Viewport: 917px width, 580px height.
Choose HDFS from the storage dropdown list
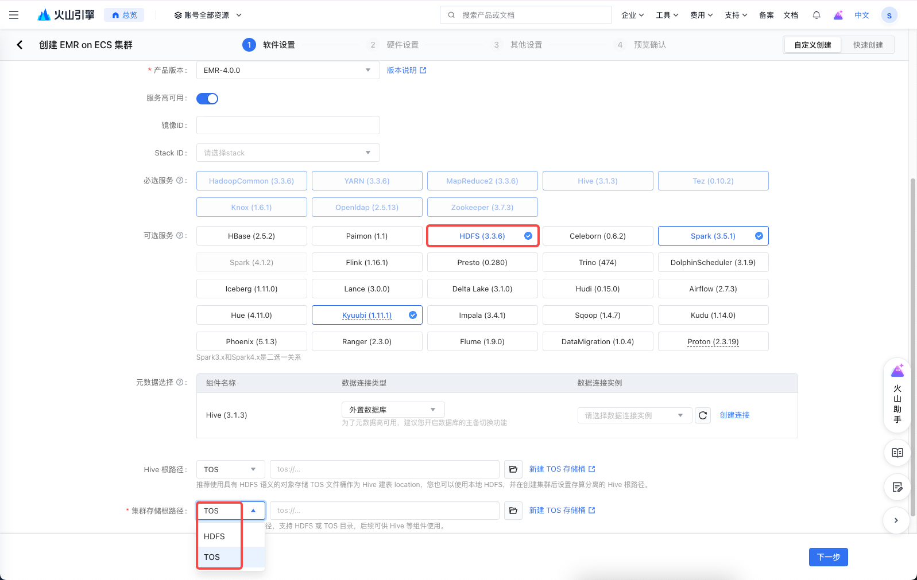(231, 536)
